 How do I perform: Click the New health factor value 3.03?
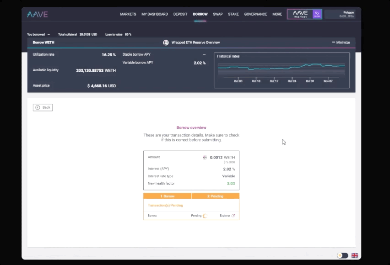pos(231,184)
